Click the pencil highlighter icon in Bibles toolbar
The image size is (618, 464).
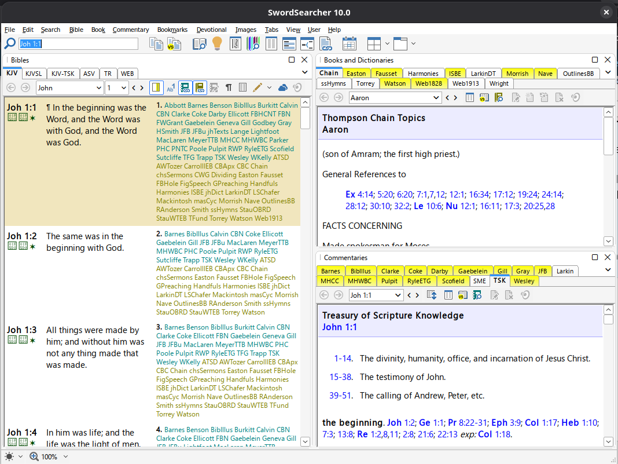257,87
